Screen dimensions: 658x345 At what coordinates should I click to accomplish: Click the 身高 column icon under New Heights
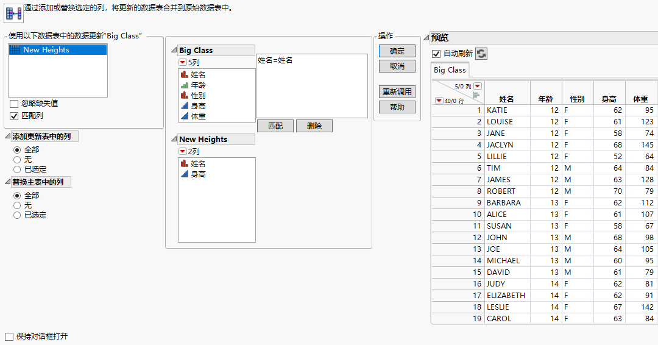pyautogui.click(x=184, y=174)
